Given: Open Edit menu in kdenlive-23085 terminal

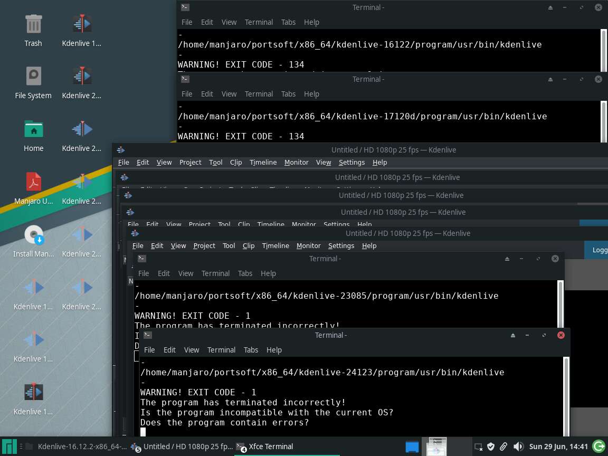Looking at the screenshot, I should pyautogui.click(x=164, y=273).
